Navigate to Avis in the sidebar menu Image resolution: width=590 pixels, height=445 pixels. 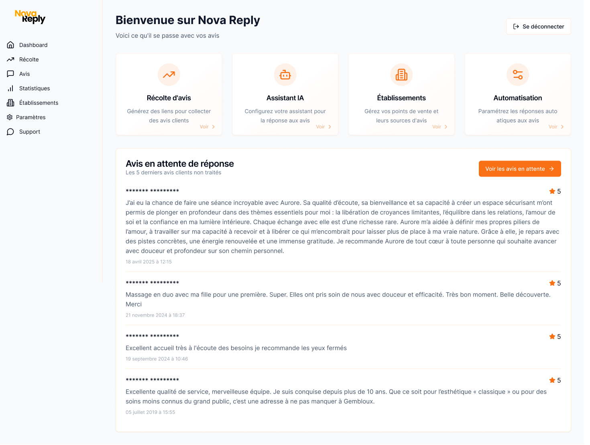pyautogui.click(x=24, y=73)
